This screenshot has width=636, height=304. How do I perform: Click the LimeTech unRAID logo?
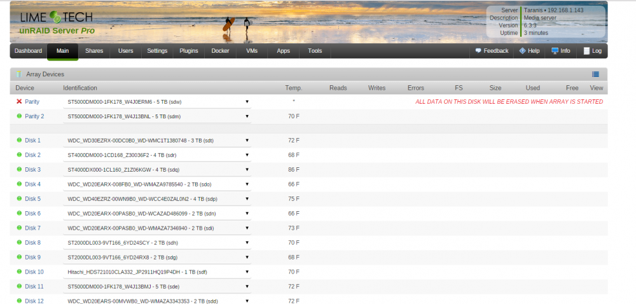point(57,22)
